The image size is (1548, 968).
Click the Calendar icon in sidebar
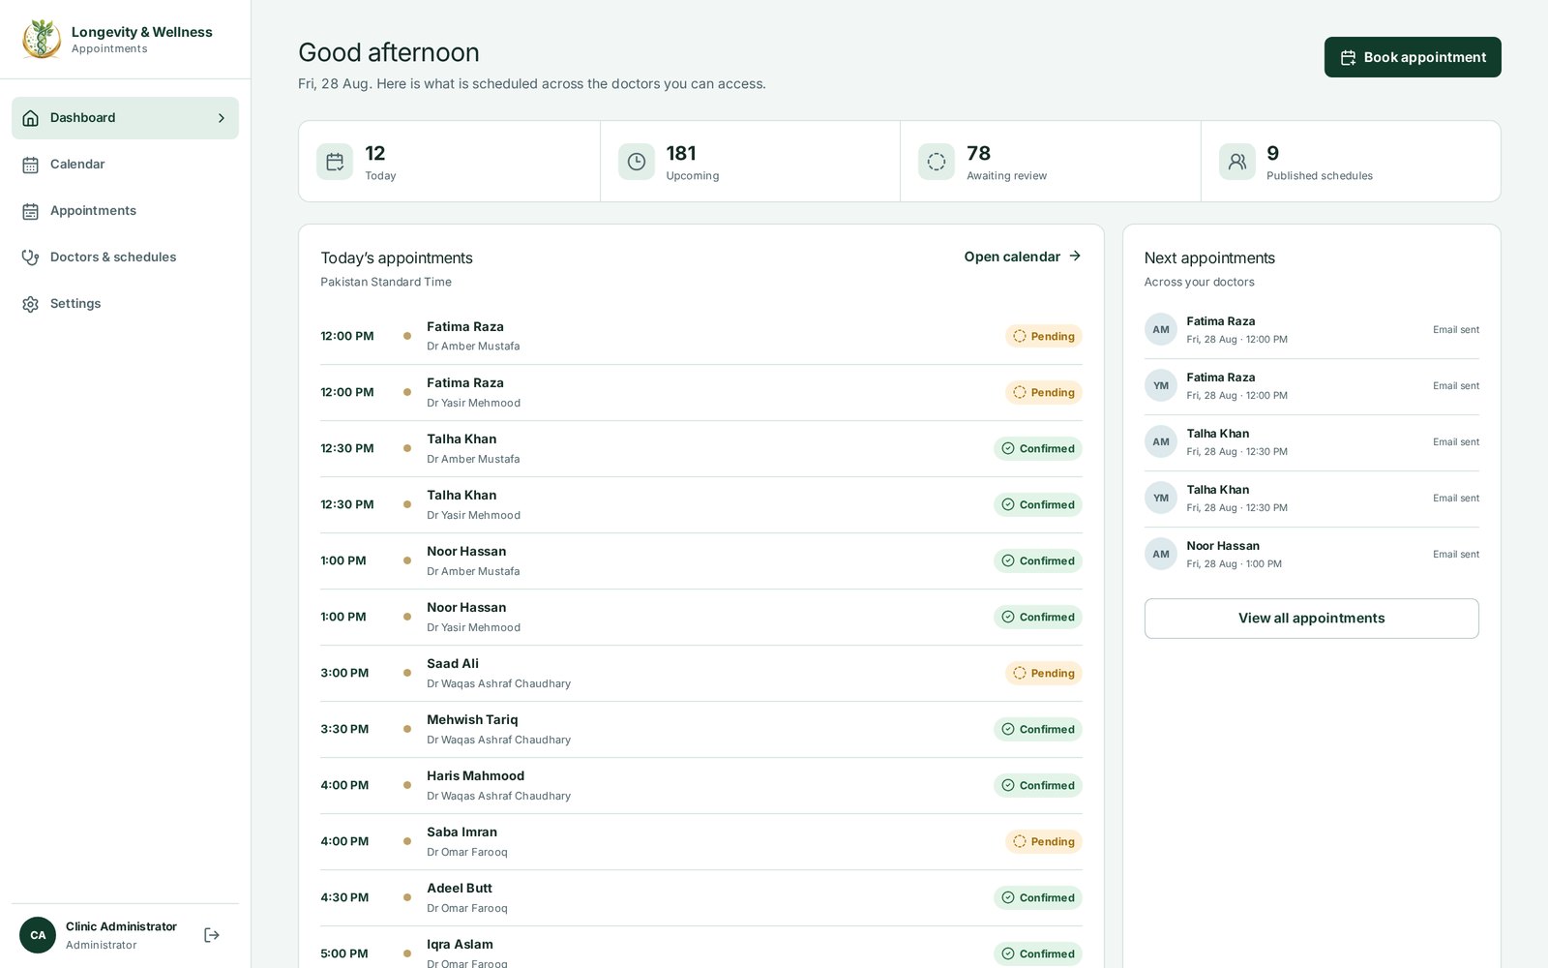tap(31, 165)
